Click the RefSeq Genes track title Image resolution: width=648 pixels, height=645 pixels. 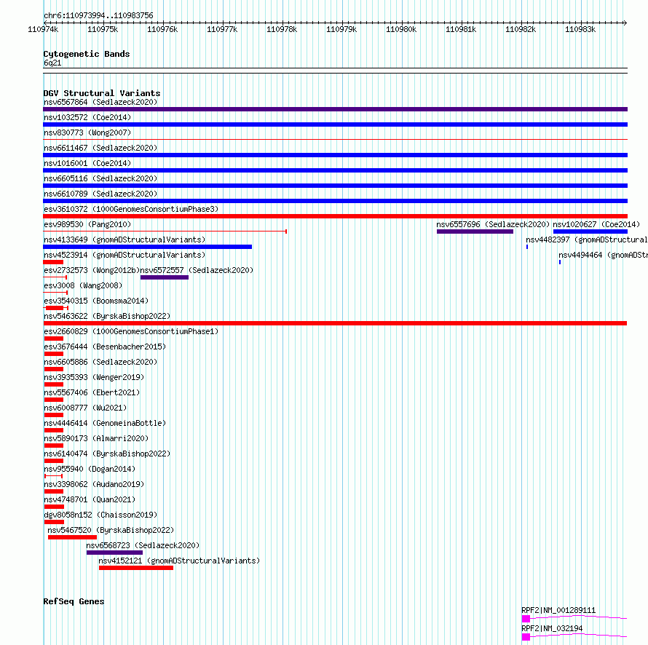coord(74,601)
